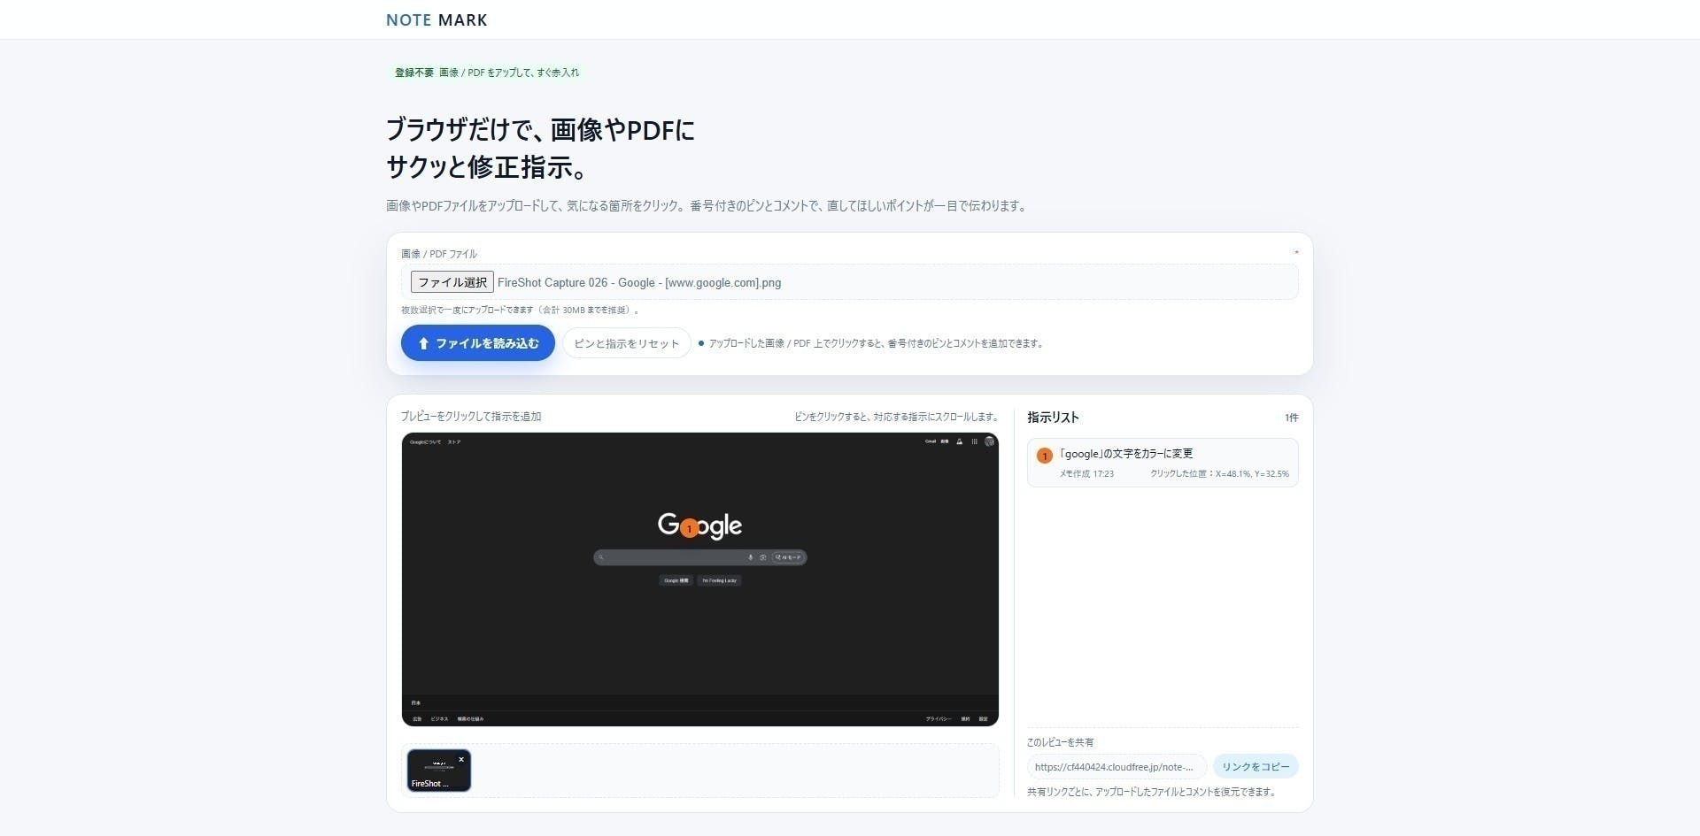Screen dimensions: 1700x836
Task: Click the microphone icon in the previewed search bar
Action: [751, 557]
